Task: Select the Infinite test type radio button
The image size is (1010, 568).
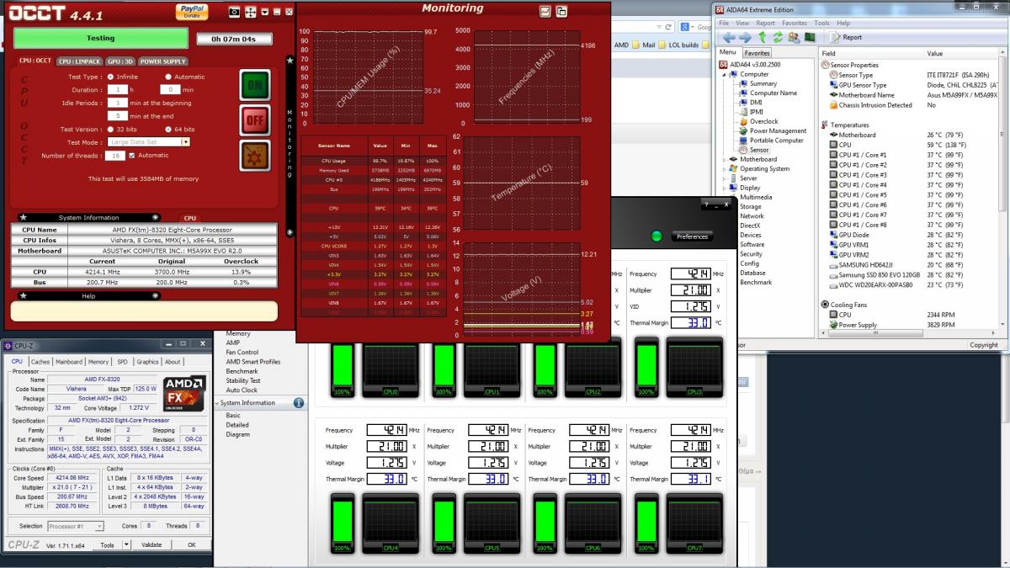Action: coord(110,77)
